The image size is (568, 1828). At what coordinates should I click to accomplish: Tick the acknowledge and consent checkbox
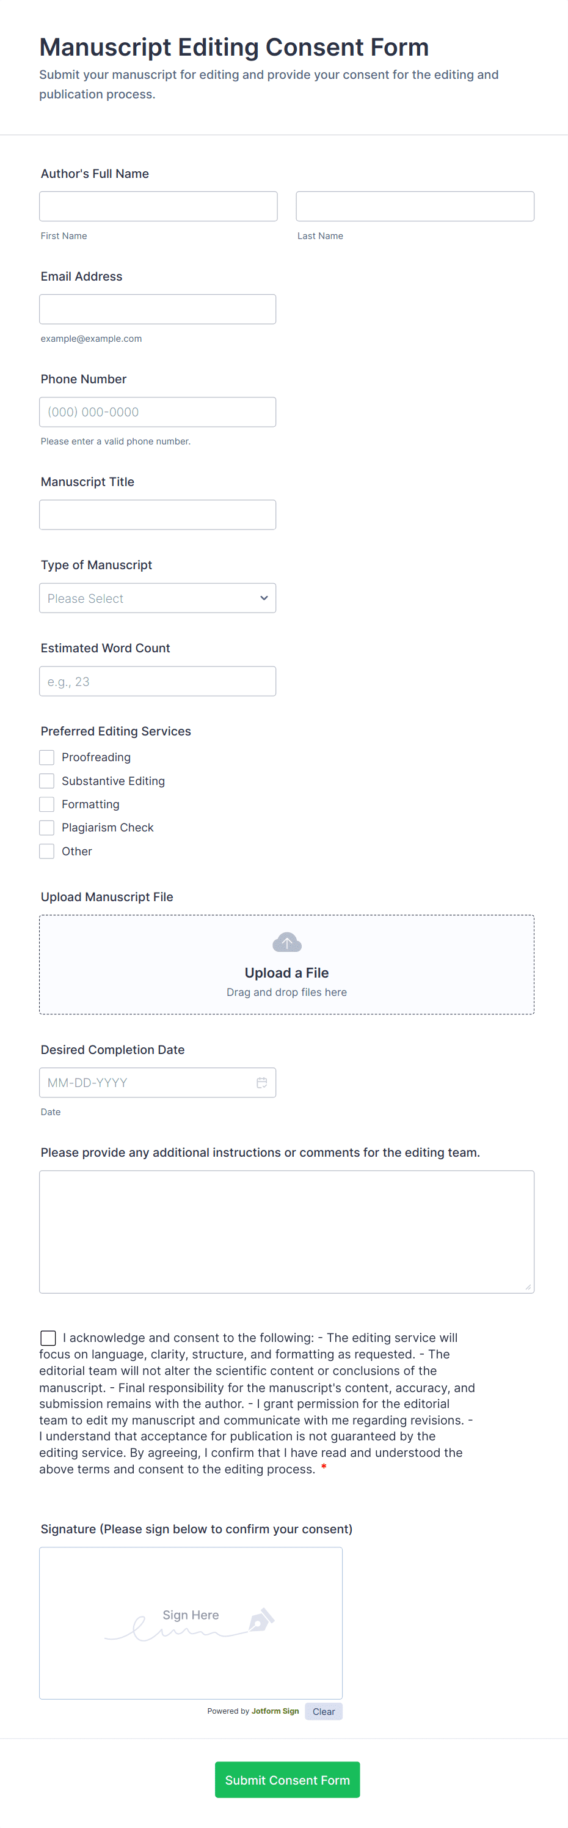48,1338
